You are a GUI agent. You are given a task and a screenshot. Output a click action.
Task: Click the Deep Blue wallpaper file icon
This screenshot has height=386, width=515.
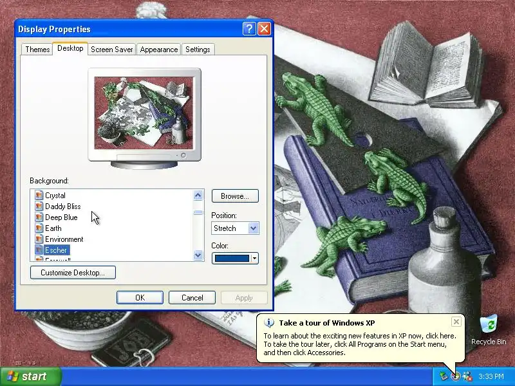click(39, 217)
